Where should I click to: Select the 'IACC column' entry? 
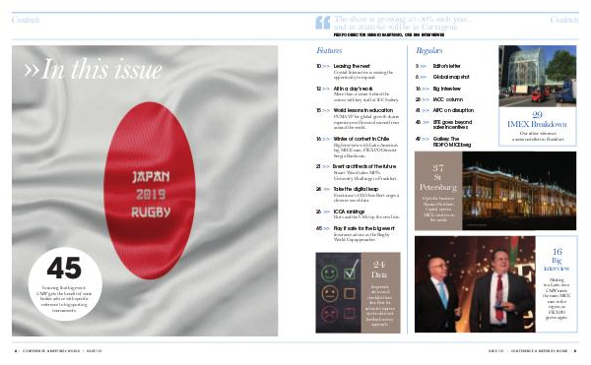(x=448, y=99)
